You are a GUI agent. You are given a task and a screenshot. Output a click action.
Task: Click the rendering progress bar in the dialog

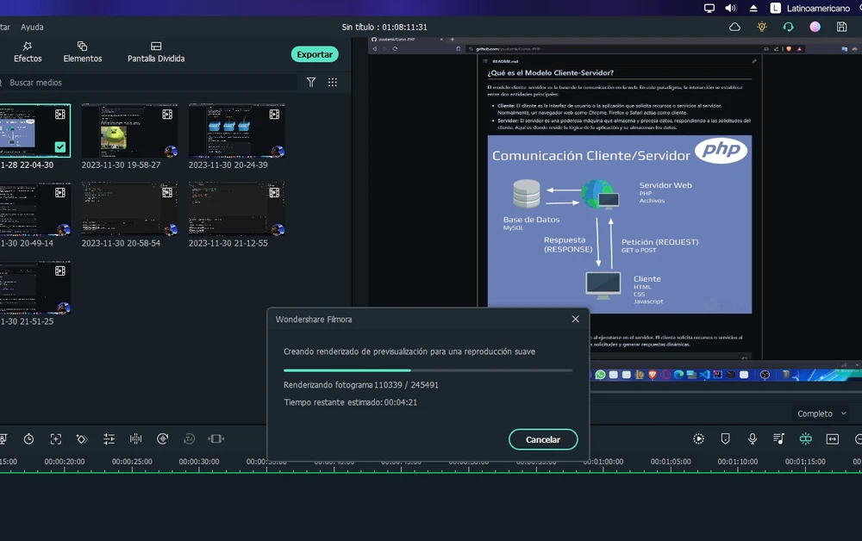point(428,370)
